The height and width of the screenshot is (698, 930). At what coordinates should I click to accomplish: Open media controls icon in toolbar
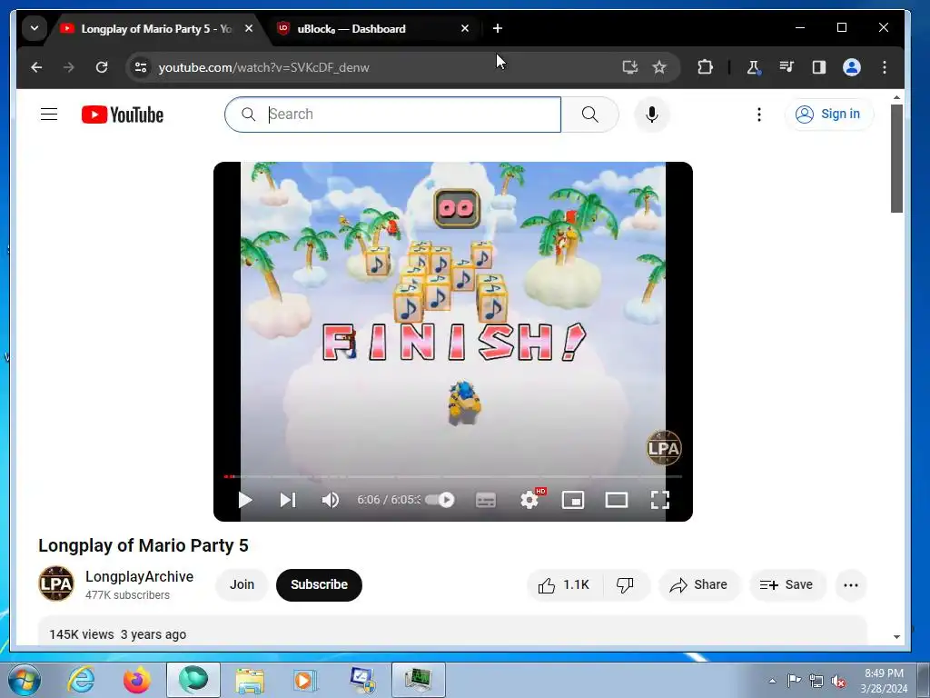[x=787, y=67]
